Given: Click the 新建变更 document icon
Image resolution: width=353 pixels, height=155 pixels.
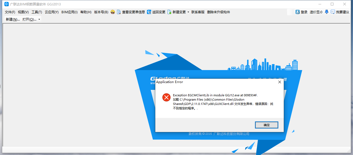Looking at the screenshot, I should pos(169,12).
